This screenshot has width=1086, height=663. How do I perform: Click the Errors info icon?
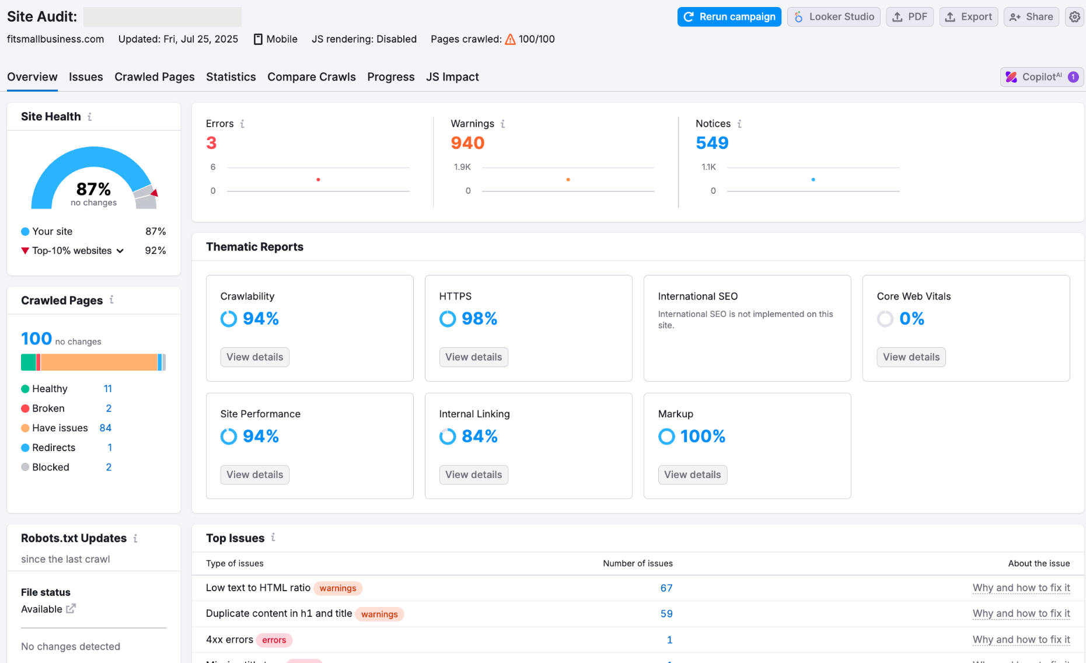[x=242, y=124]
